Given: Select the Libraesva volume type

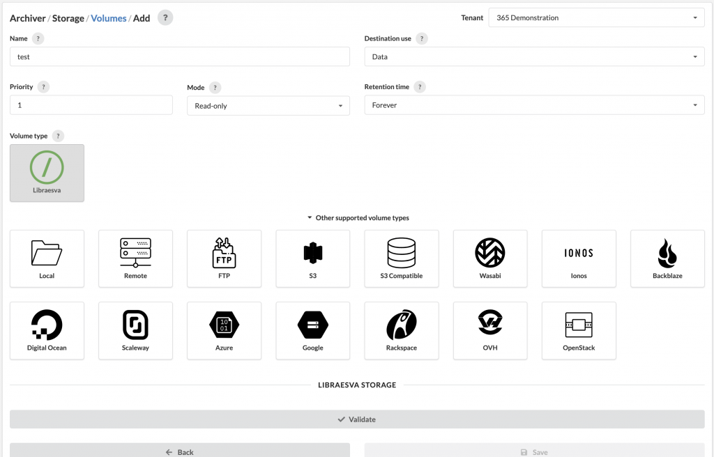Looking at the screenshot, I should click(47, 173).
